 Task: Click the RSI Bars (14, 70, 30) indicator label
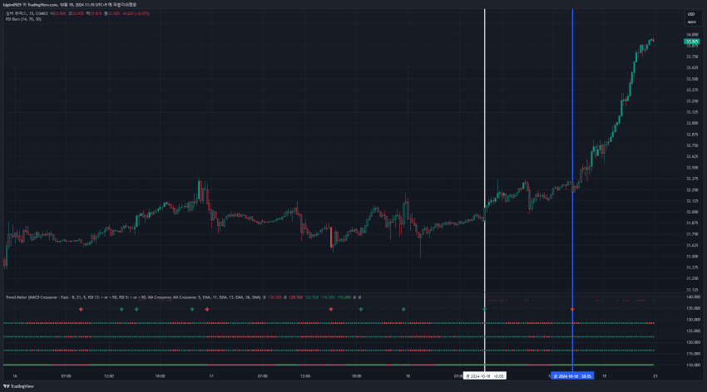23,18
